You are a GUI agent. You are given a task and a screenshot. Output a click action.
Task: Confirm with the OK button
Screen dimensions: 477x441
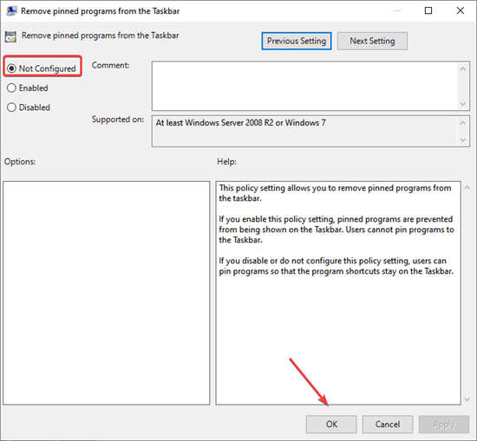pos(331,425)
